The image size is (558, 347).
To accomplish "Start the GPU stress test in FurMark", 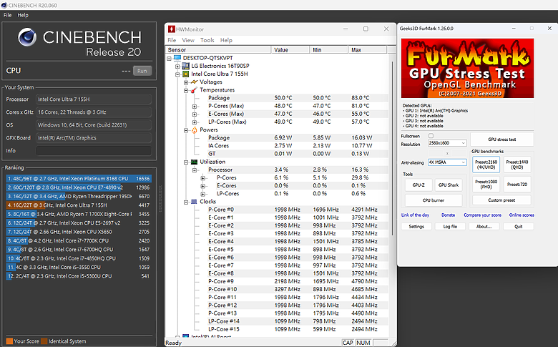I will (x=501, y=139).
